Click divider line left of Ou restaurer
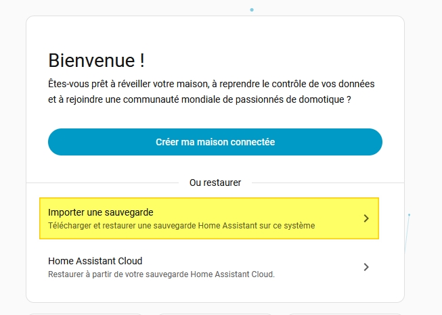Screen dimensions: 442x315 102,183
